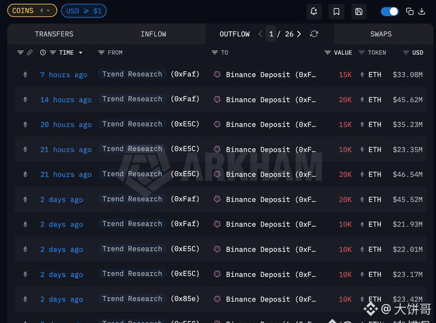Click Ethereum chain icon in $21.93M row
This screenshot has width=436, height=323.
click(25, 224)
